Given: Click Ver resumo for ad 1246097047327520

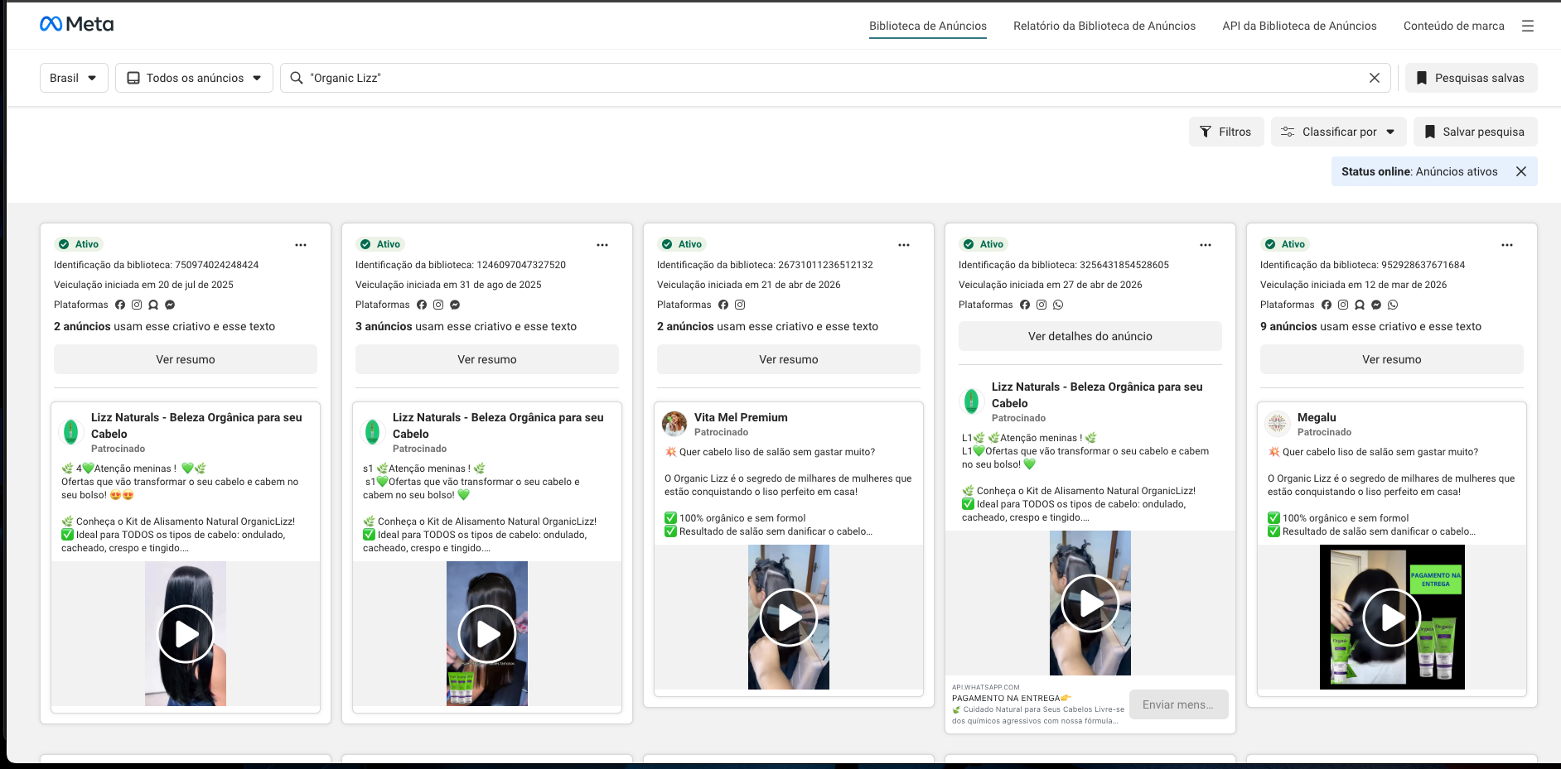Looking at the screenshot, I should pyautogui.click(x=487, y=359).
